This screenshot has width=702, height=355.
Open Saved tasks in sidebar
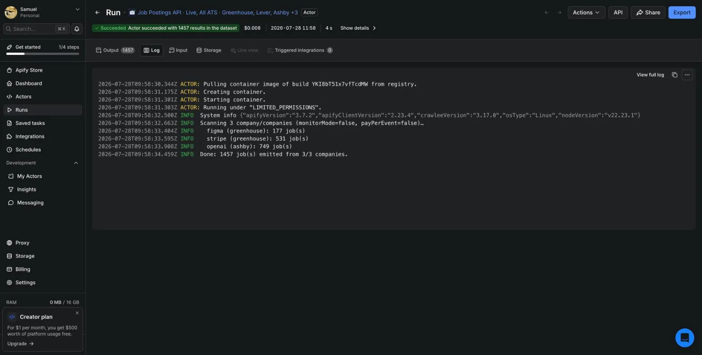pos(43,123)
